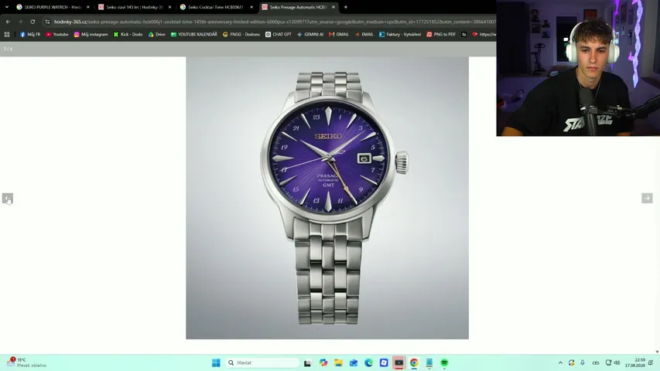The image size is (660, 371).
Task: Open PNG to PDF bookmark
Action: tap(441, 35)
